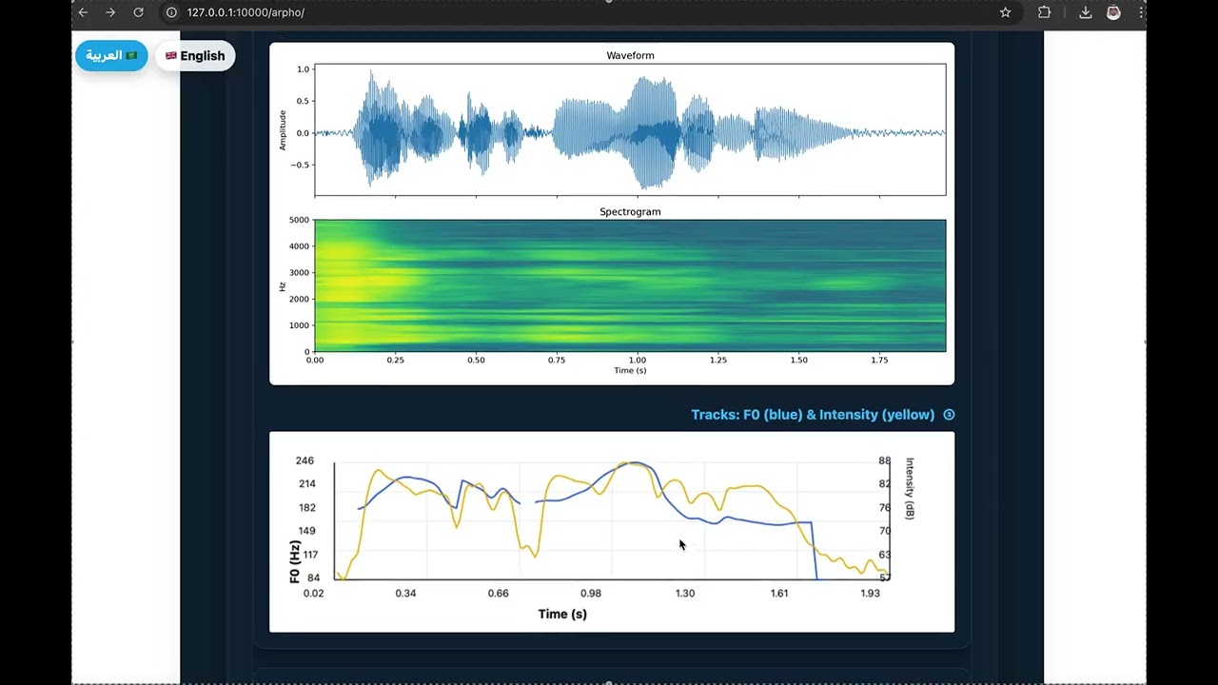This screenshot has height=685, width=1218.
Task: Click the "1.93" tick on the tracks time axis
Action: coord(871,593)
